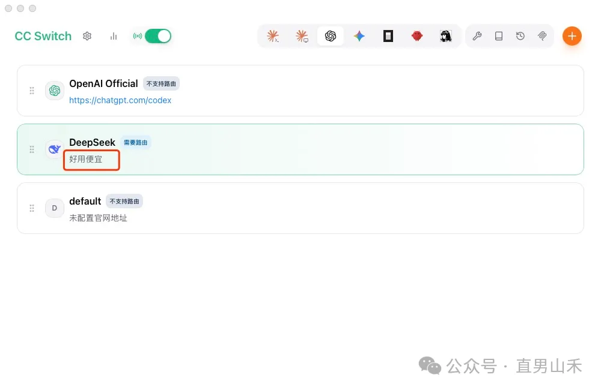Click the paperclip attachments icon
This screenshot has width=601, height=390.
click(x=542, y=36)
